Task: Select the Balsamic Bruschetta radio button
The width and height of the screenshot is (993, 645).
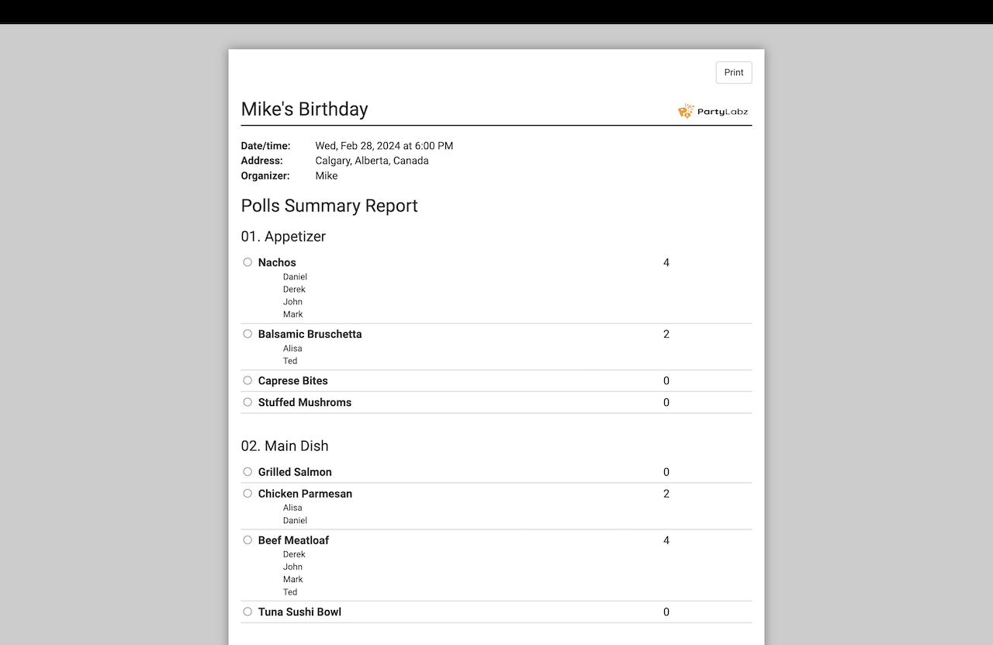Action: tap(247, 334)
